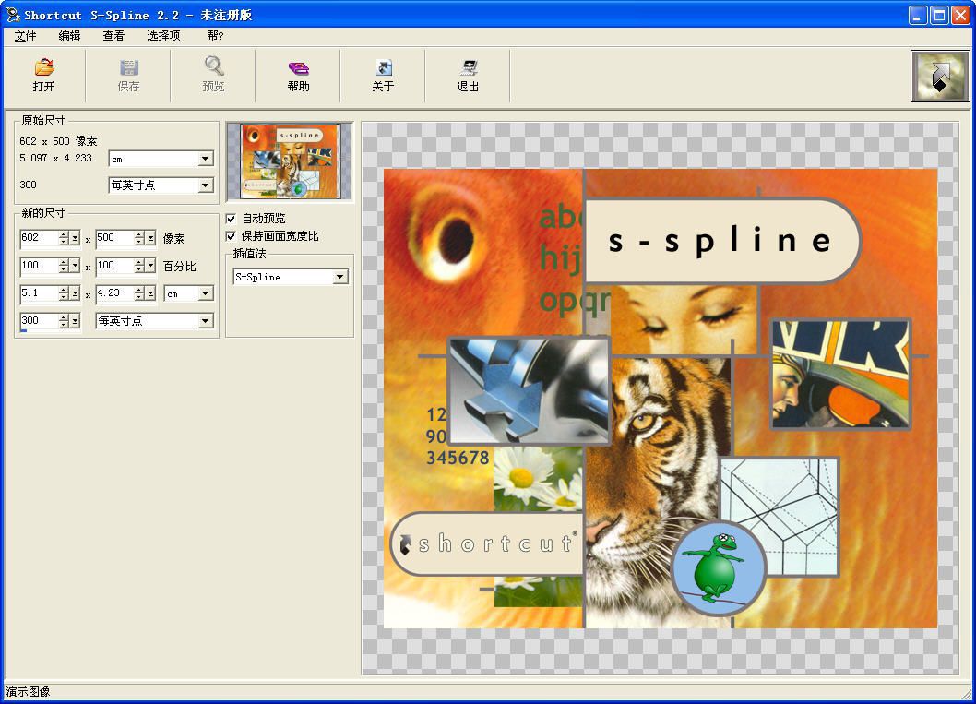This screenshot has width=976, height=704.
Task: Click the spinner beside pixel height 500
Action: click(x=139, y=238)
